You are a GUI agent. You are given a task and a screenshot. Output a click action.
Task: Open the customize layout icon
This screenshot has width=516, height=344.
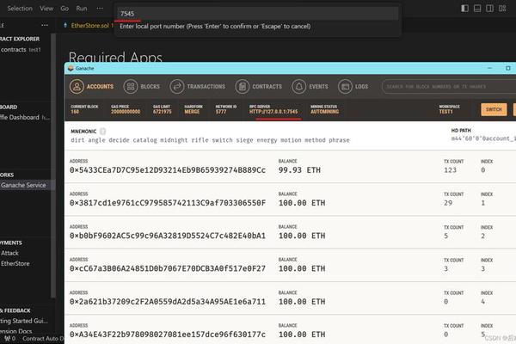502,9
